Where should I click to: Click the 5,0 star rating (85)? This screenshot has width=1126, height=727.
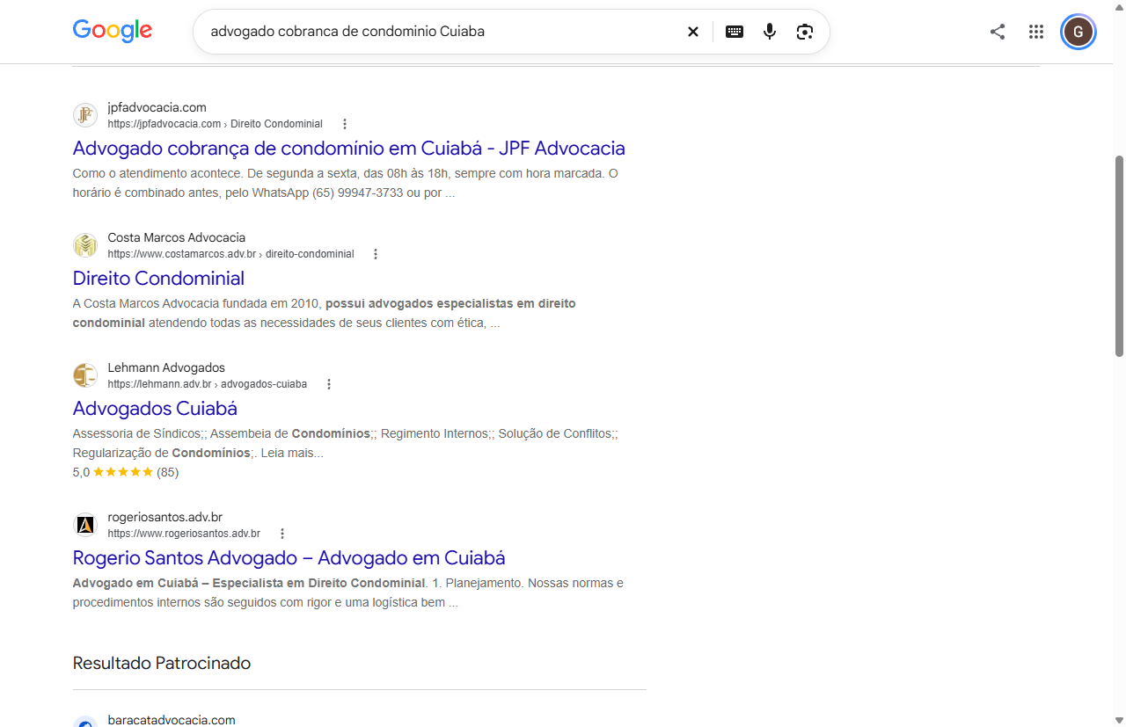click(126, 472)
